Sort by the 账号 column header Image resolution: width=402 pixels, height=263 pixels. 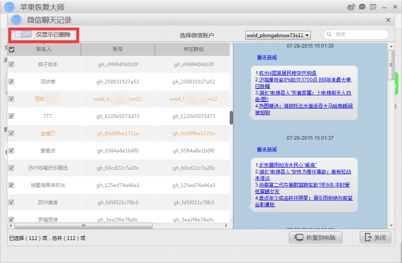[118, 49]
